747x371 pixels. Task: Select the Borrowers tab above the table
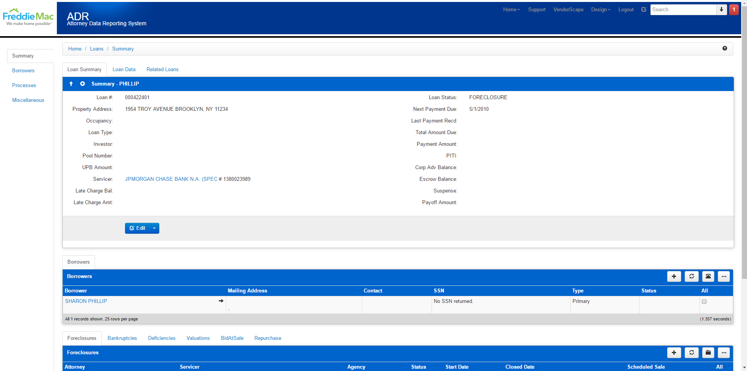(x=78, y=262)
